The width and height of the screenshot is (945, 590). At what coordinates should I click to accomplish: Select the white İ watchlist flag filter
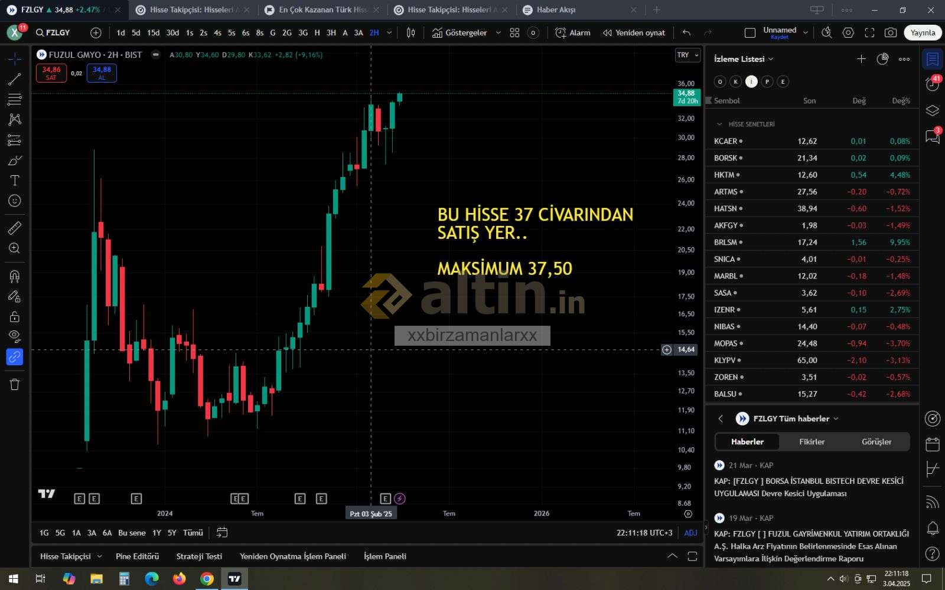pos(751,82)
